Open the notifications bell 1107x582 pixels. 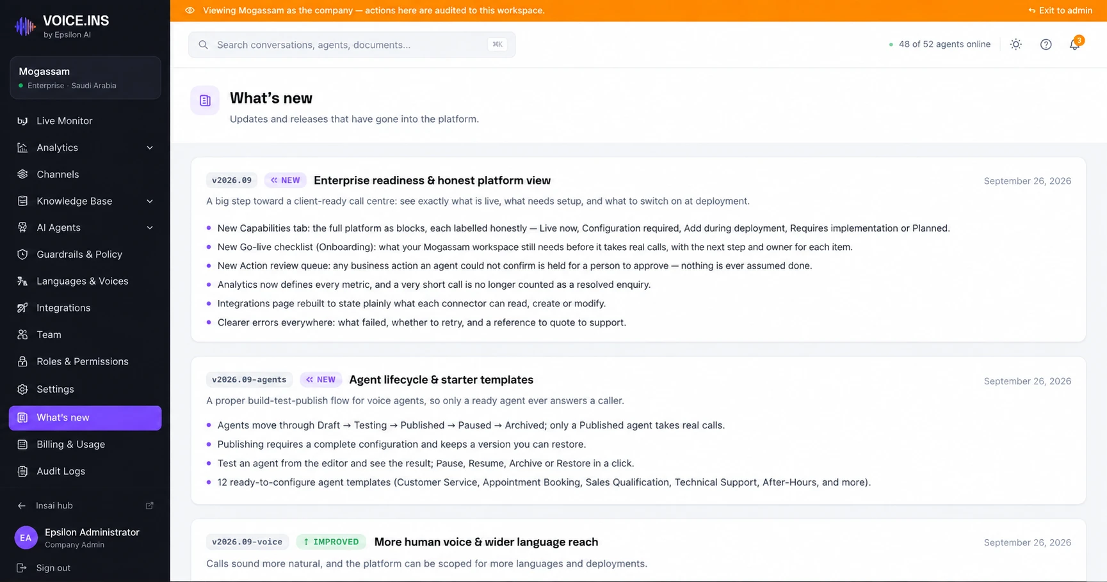tap(1075, 44)
